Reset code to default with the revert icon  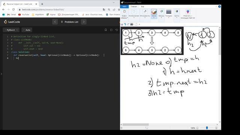point(117,30)
